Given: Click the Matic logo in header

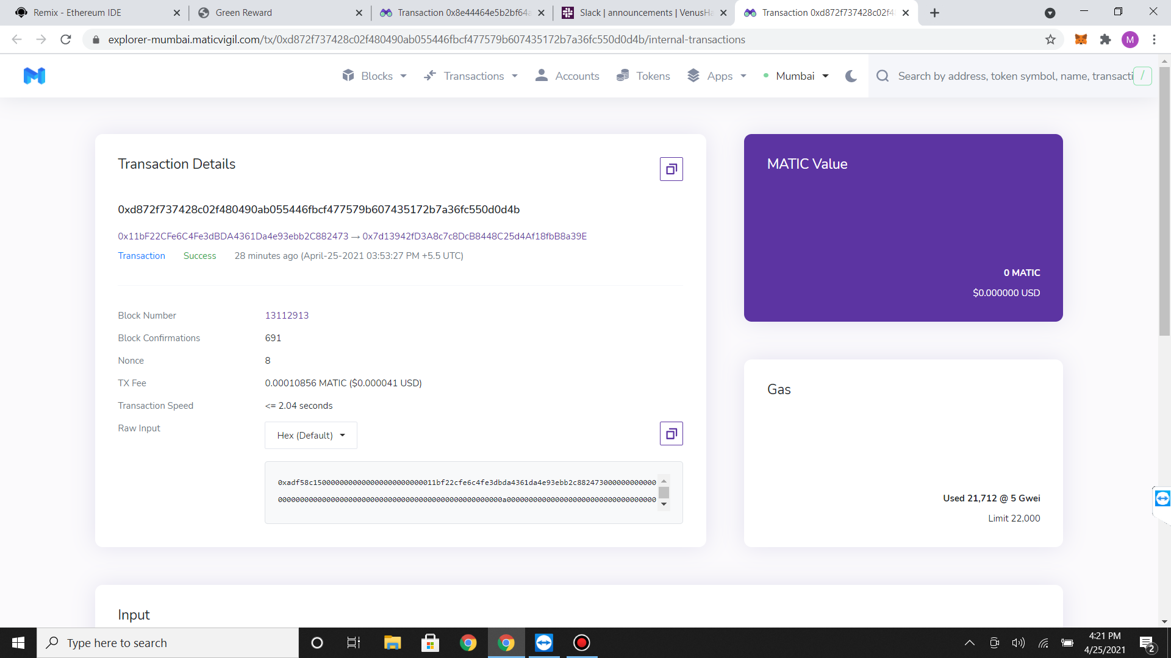Looking at the screenshot, I should 34,76.
